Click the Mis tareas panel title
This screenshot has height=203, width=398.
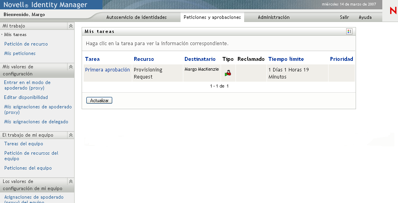coord(100,31)
